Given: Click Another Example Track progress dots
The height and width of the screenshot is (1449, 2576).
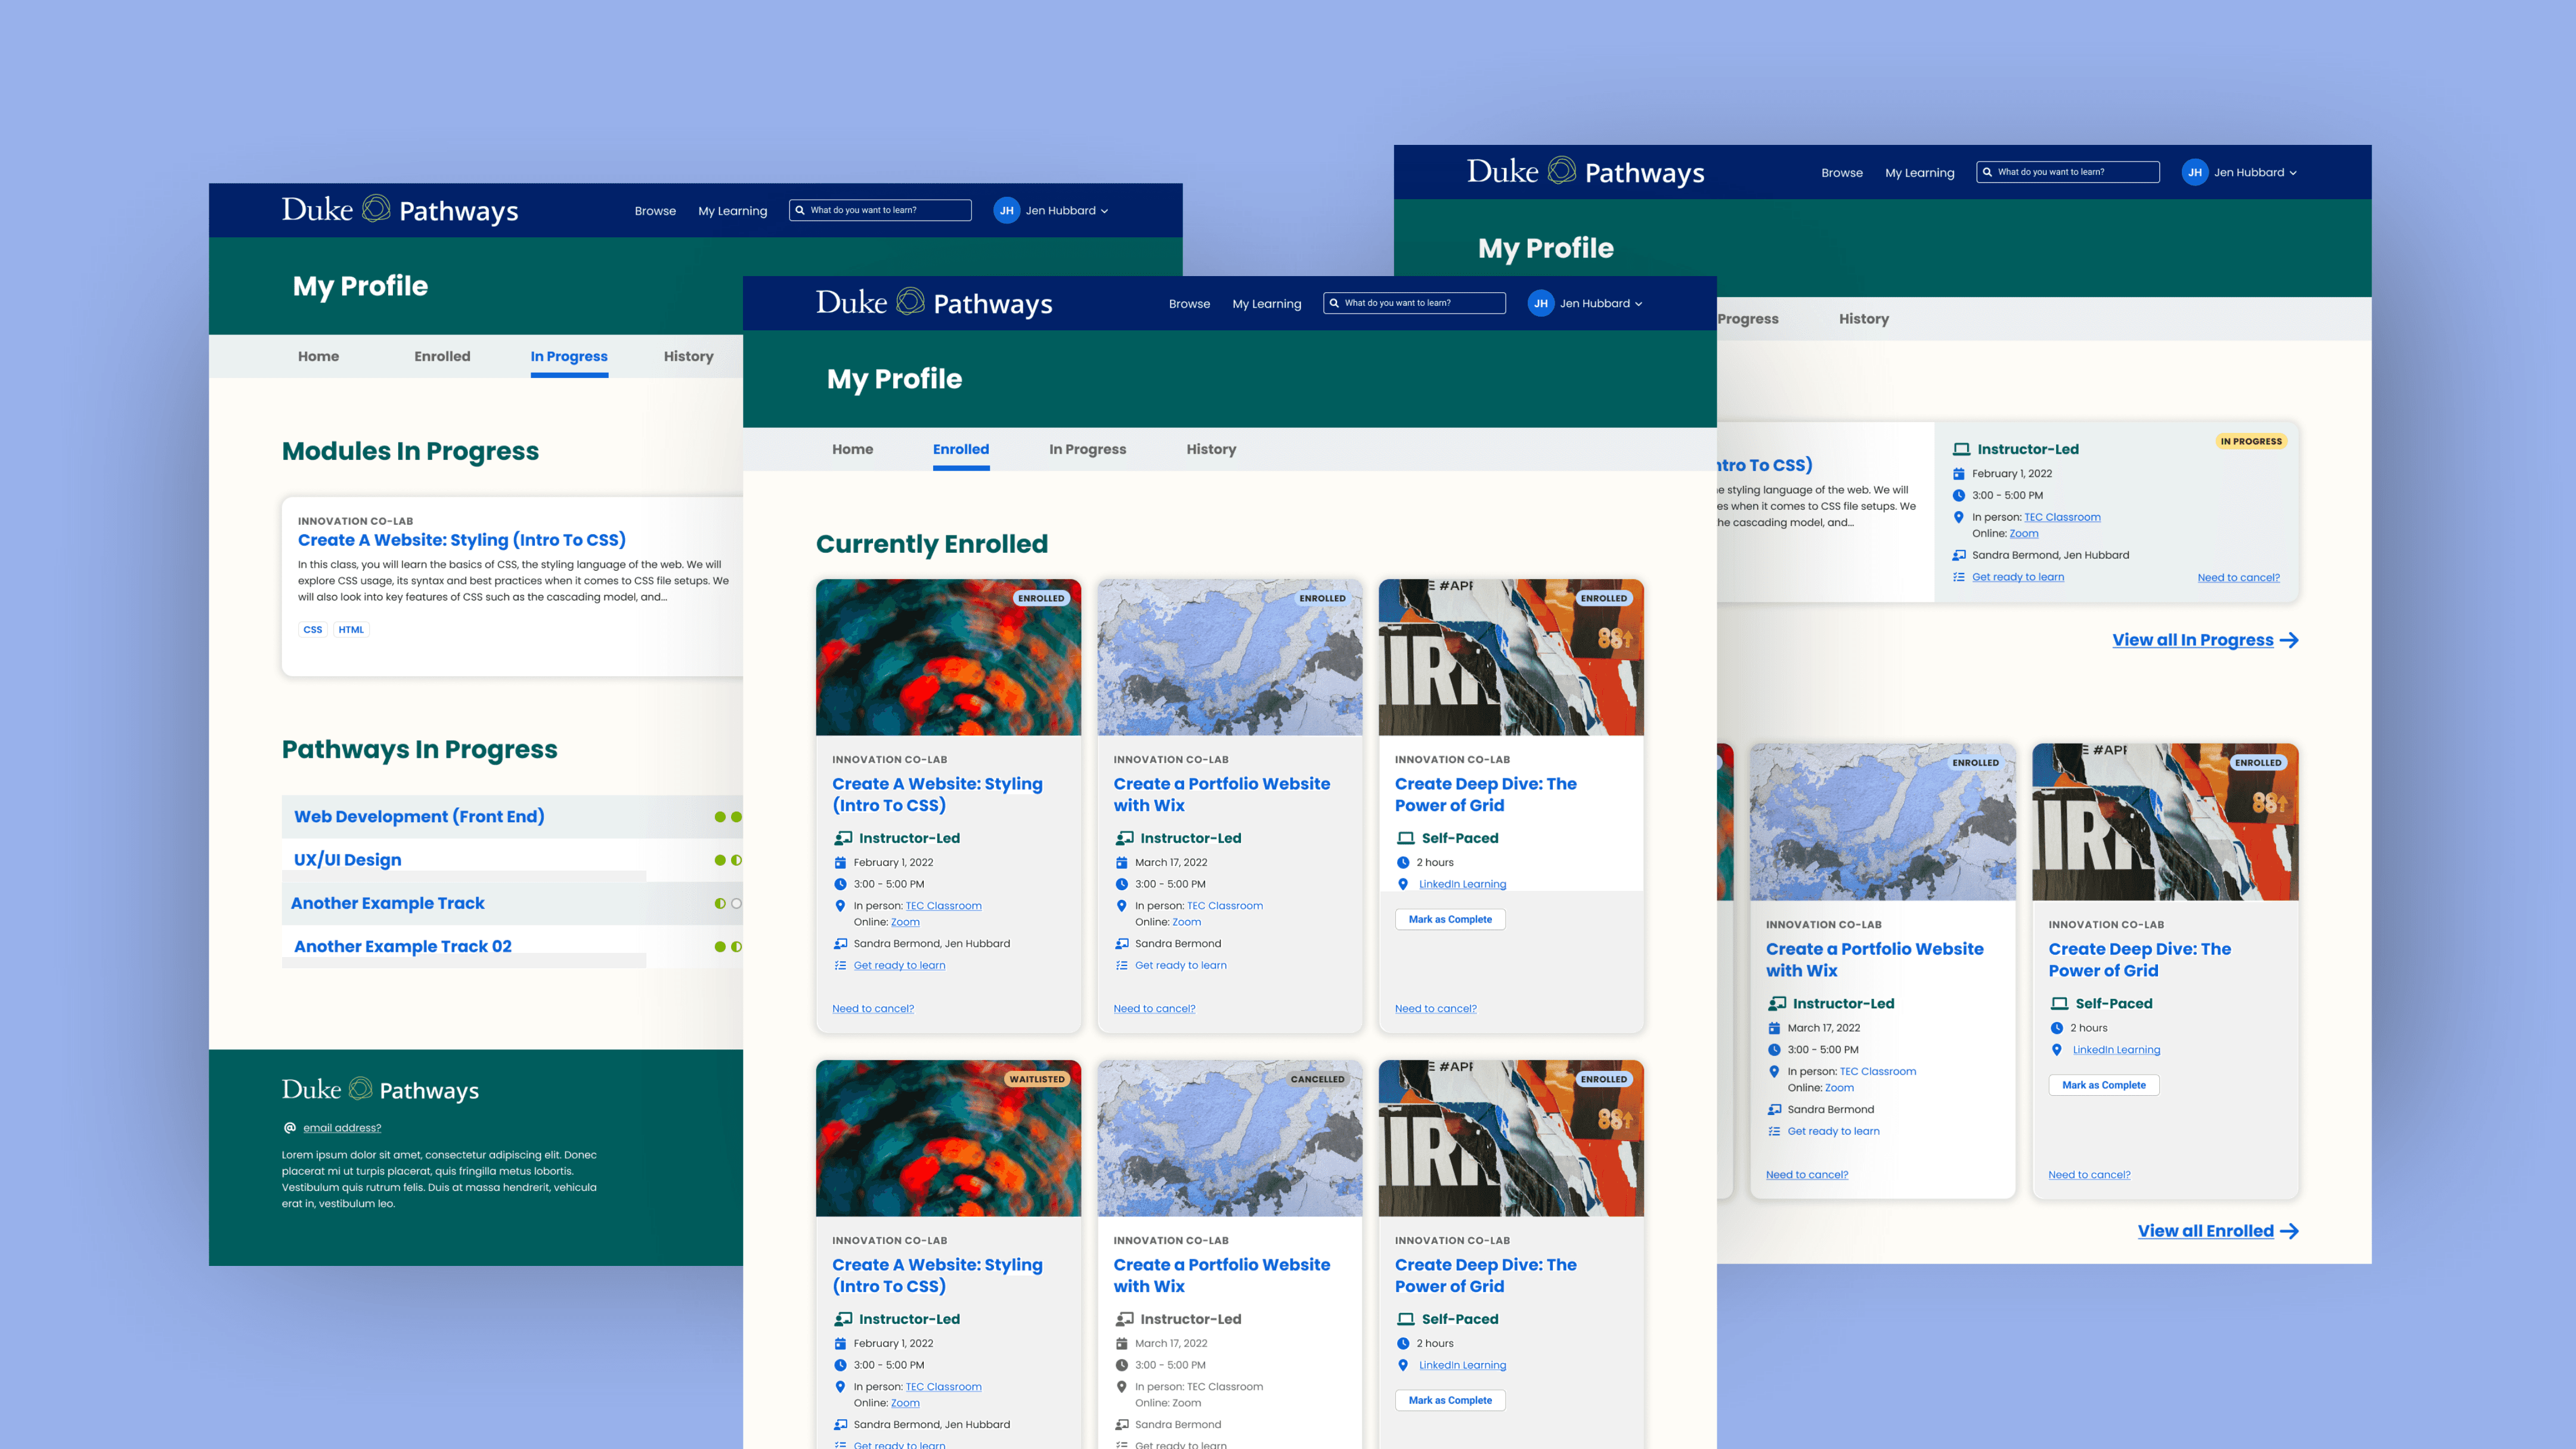Looking at the screenshot, I should pyautogui.click(x=727, y=903).
